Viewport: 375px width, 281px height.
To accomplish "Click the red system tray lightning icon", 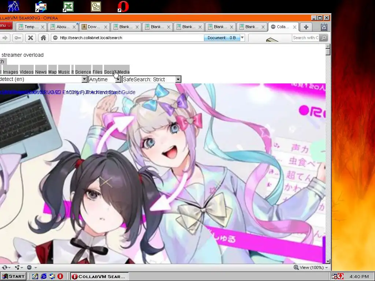I will click(341, 277).
